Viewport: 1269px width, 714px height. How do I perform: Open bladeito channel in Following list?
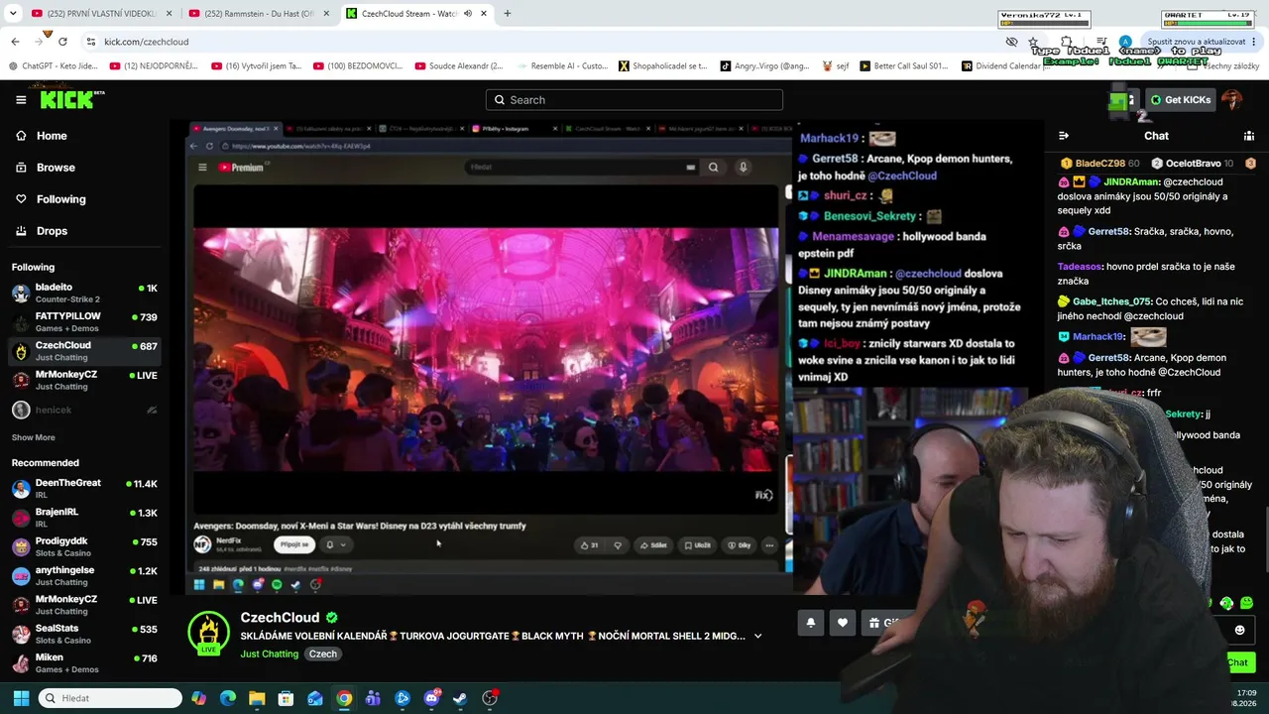click(x=84, y=293)
